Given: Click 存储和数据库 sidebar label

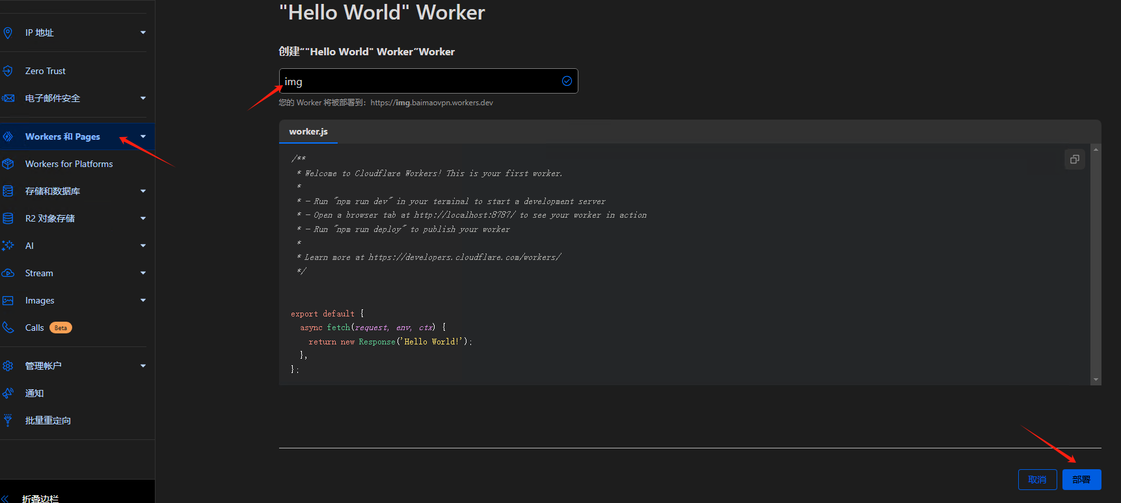Looking at the screenshot, I should coord(53,191).
